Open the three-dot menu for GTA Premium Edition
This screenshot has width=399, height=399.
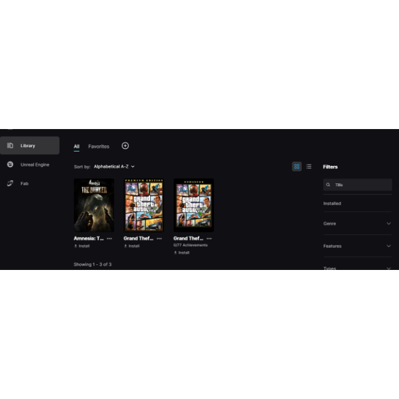[160, 238]
